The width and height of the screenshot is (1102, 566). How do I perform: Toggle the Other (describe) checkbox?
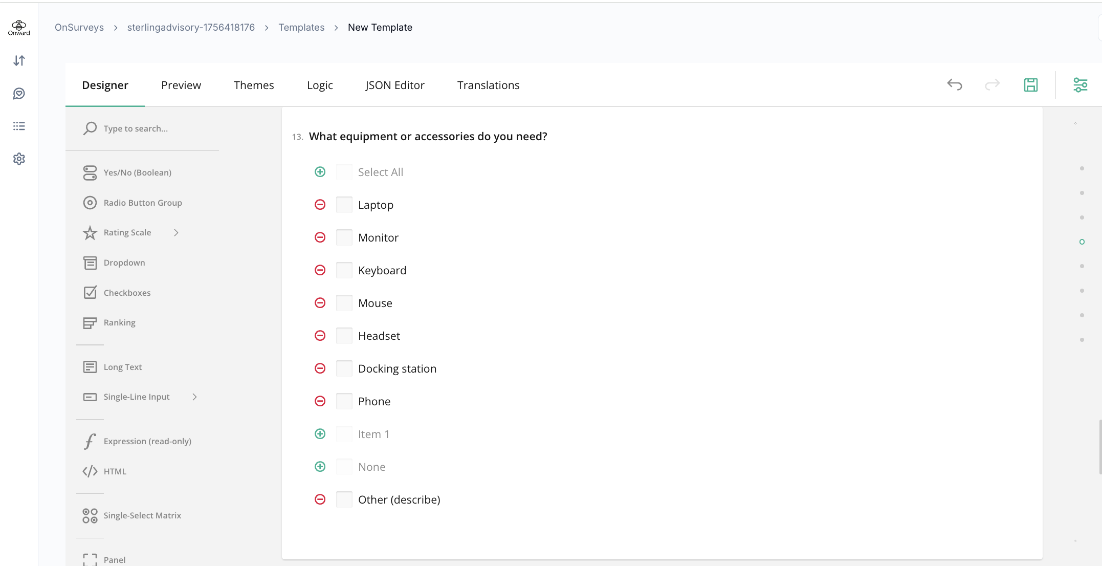(x=344, y=499)
